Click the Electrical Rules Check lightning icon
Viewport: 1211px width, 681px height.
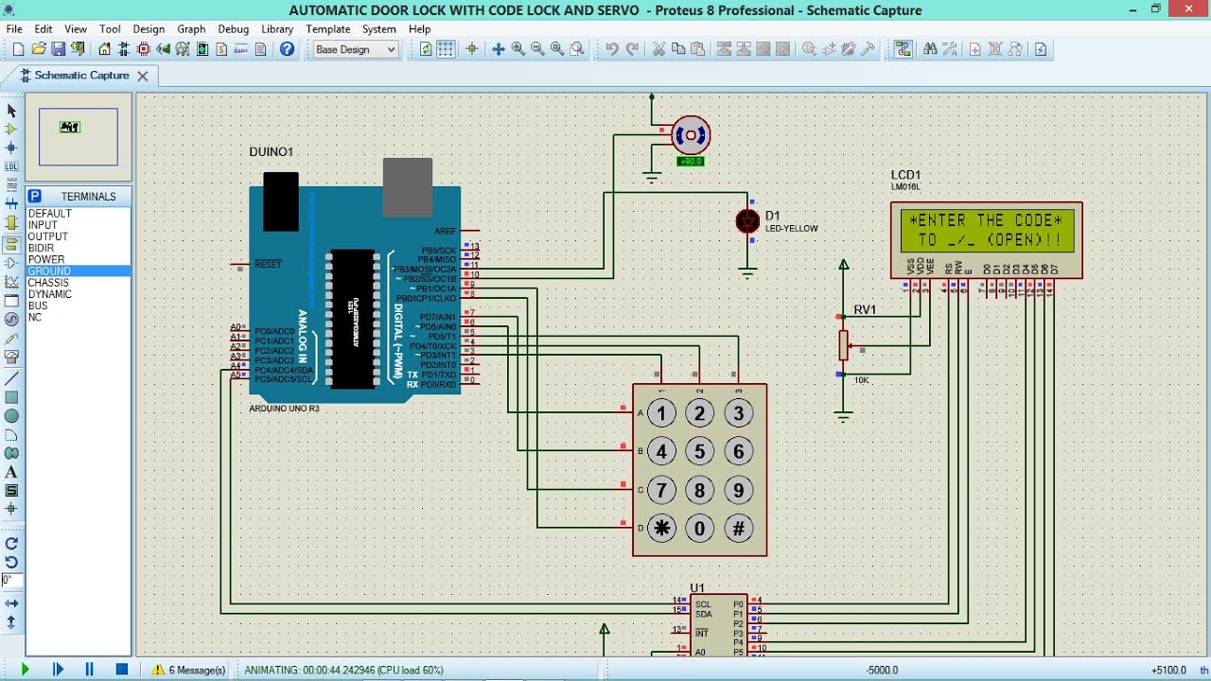[1041, 49]
